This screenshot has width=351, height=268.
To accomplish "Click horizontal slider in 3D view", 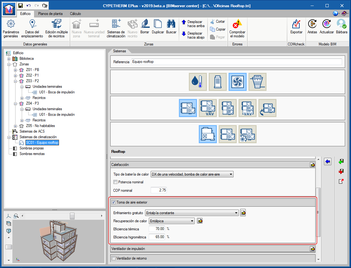I will tap(72, 216).
